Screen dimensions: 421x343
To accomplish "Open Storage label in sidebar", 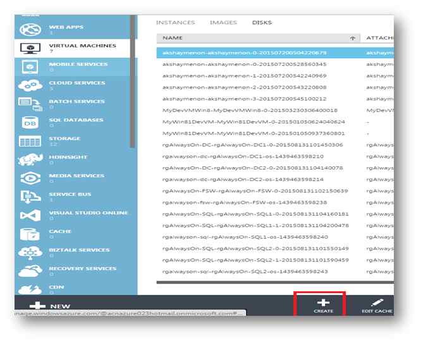I will 64,139.
